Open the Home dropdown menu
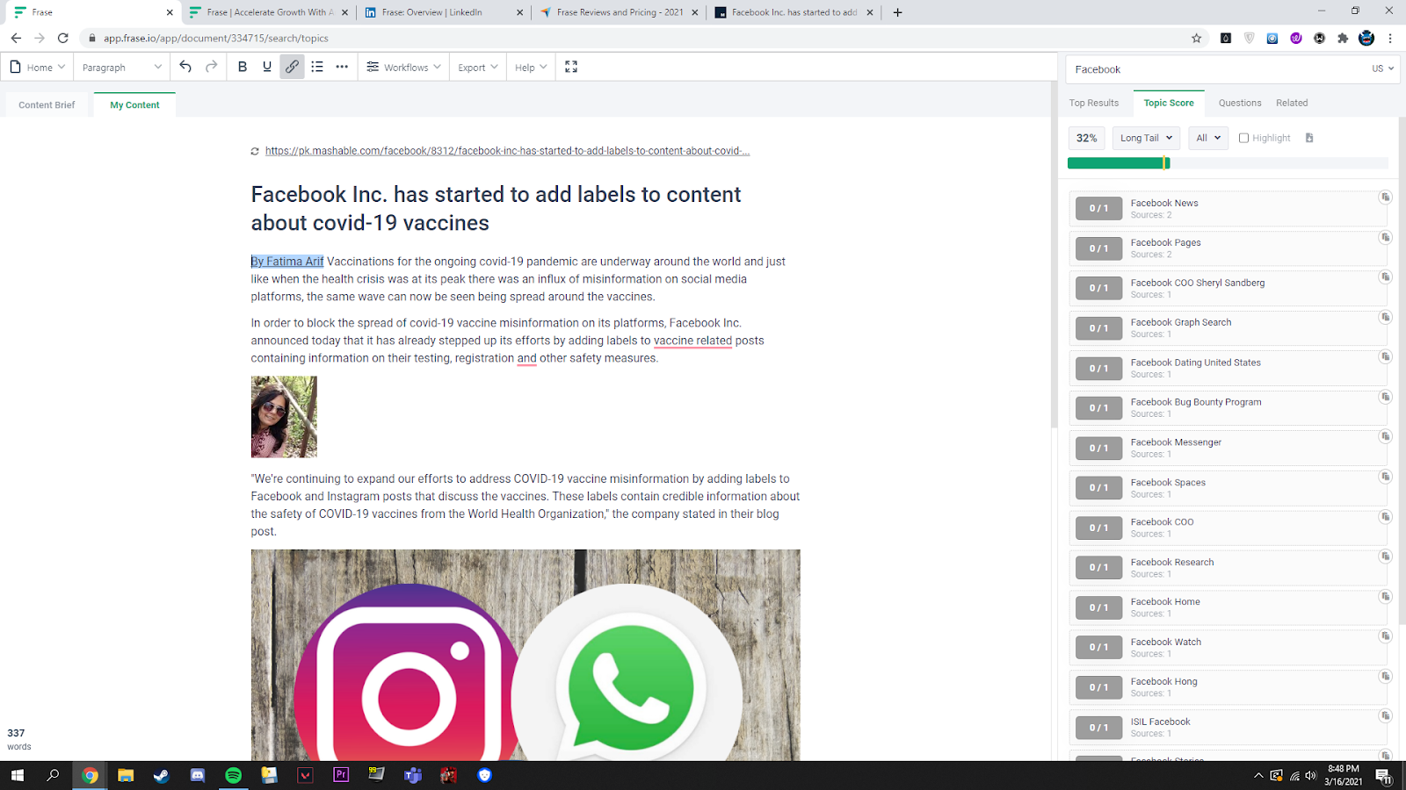 pyautogui.click(x=38, y=67)
